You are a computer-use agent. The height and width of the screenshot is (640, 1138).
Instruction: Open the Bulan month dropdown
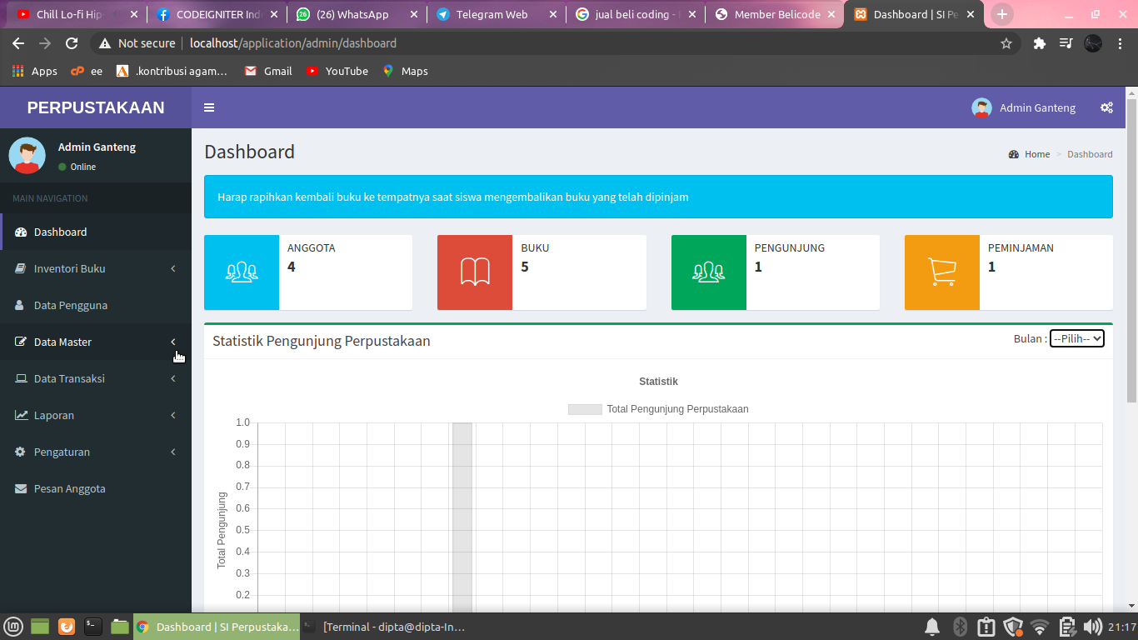click(1076, 338)
